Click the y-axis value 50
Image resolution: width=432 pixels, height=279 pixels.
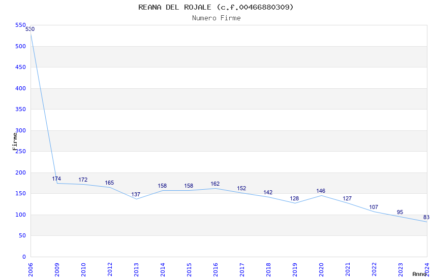point(22,235)
